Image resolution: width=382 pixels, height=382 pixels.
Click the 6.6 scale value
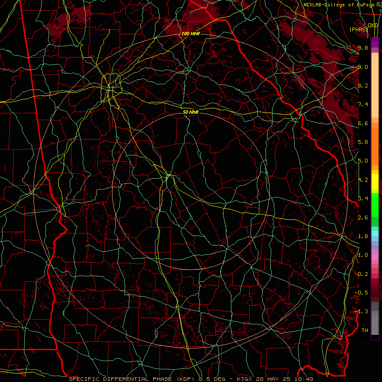(x=363, y=123)
